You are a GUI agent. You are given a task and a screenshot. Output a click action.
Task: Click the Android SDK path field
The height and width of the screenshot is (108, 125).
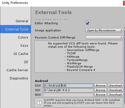click(x=68, y=86)
